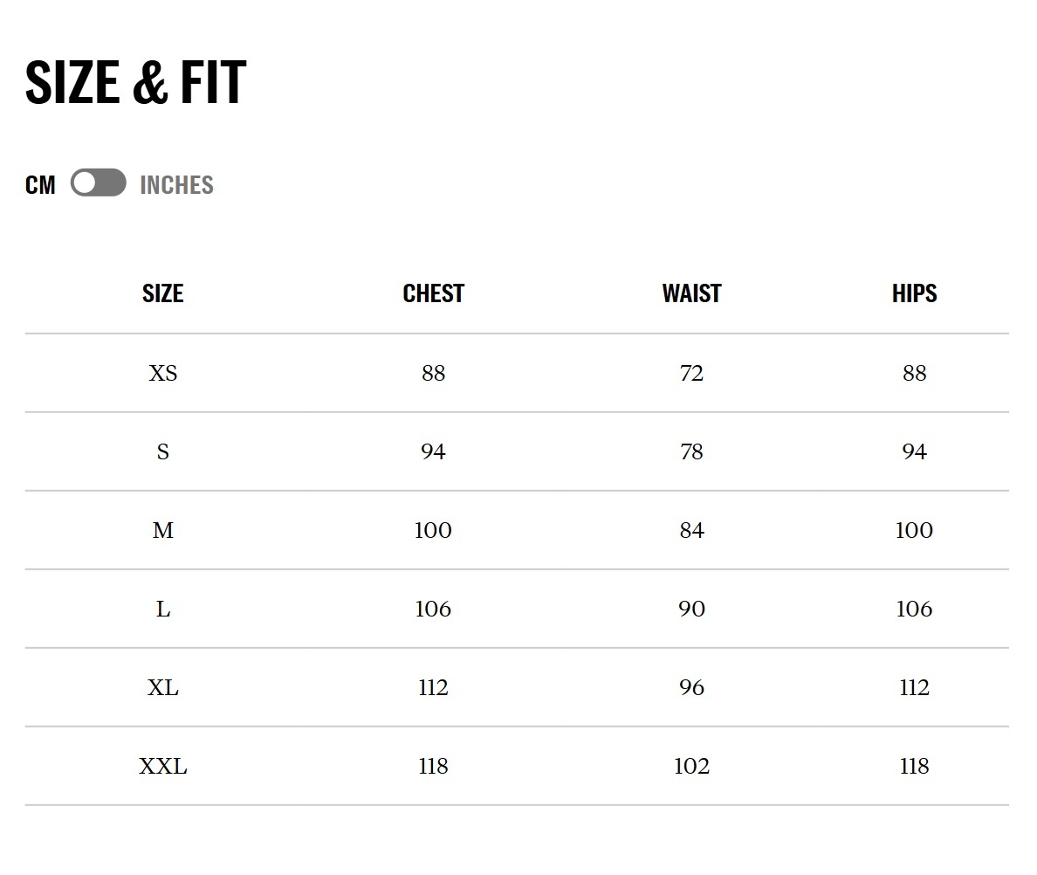Viewport: 1037px width, 875px height.
Task: Click the XL waist value 96
Action: coord(691,688)
